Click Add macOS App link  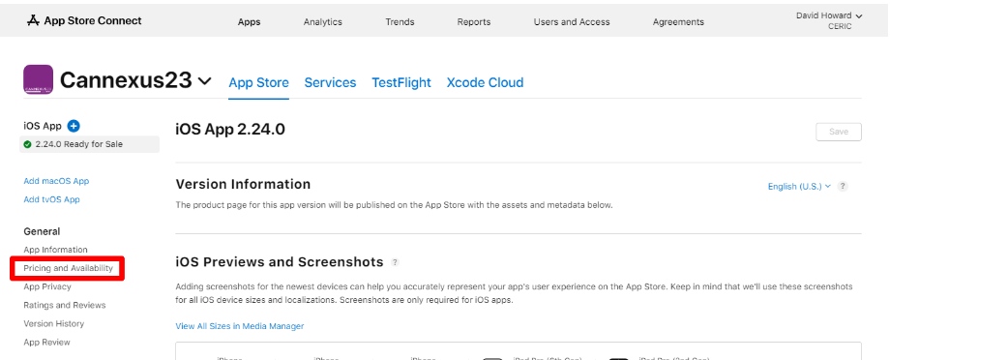point(56,181)
